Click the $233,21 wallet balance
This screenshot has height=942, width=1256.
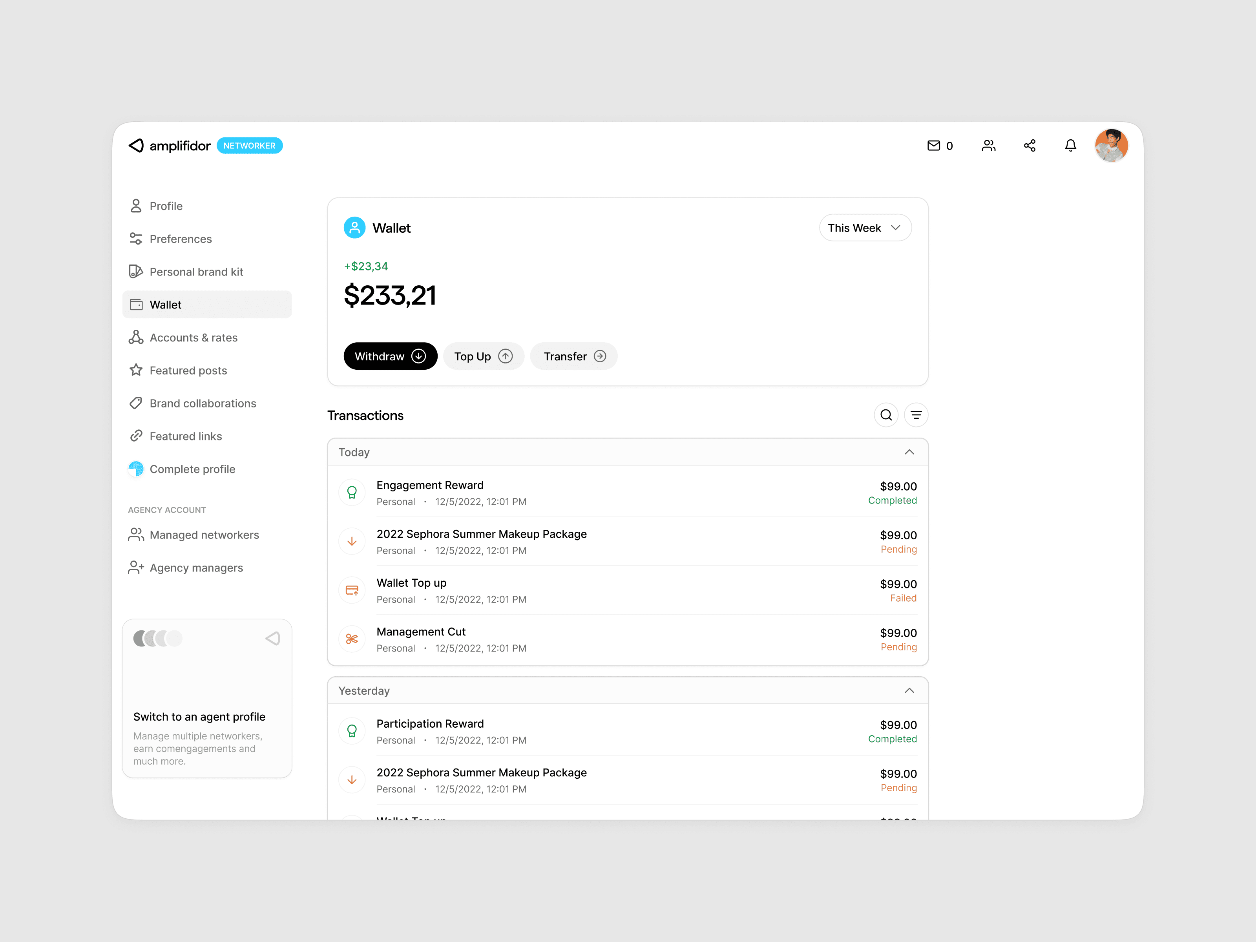coord(390,295)
